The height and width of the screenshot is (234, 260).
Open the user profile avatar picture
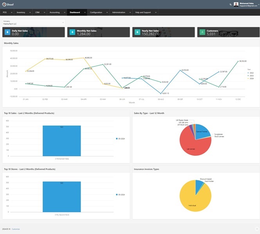pyautogui.click(x=236, y=4)
